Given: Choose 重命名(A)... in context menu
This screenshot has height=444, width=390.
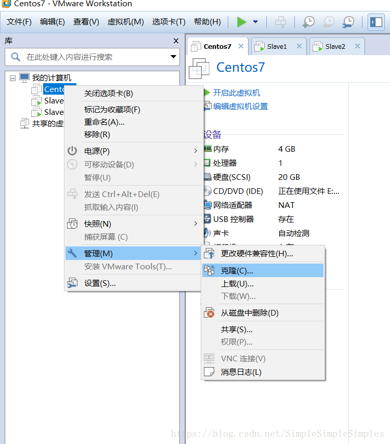Looking at the screenshot, I should pyautogui.click(x=133, y=122).
